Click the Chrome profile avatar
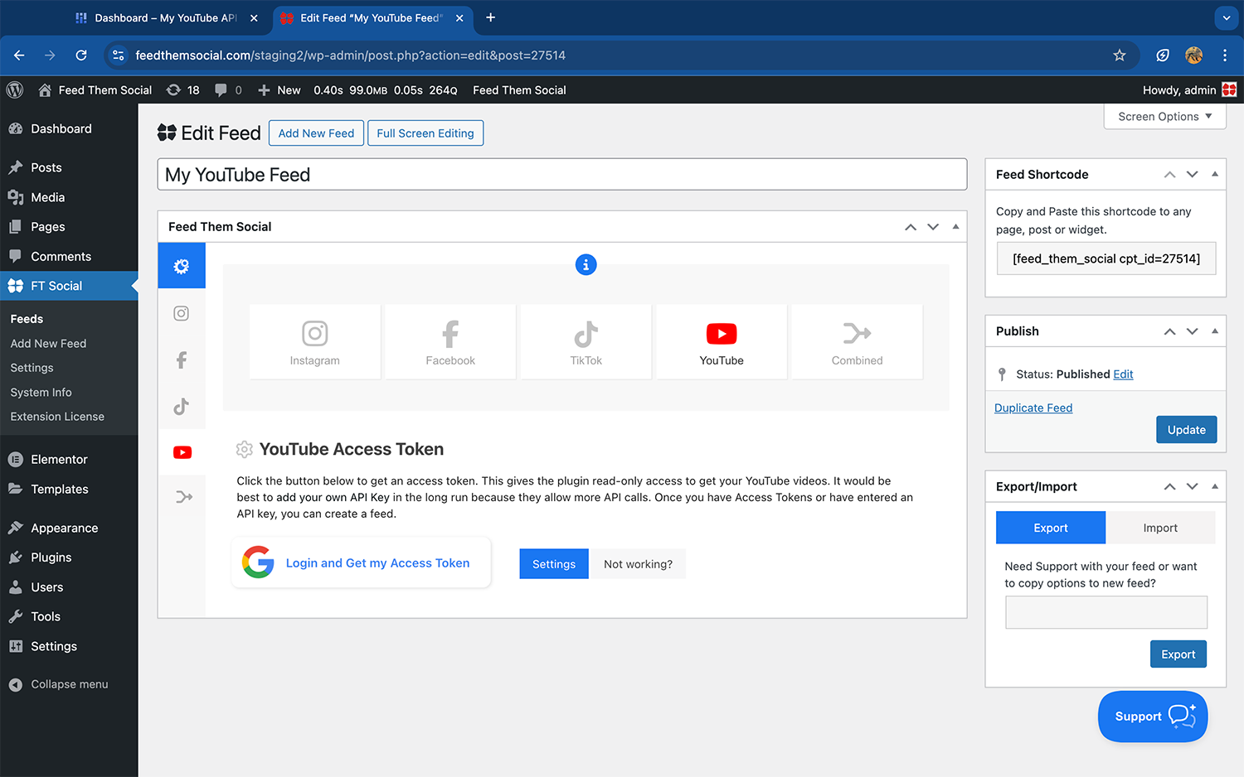This screenshot has height=777, width=1244. [x=1194, y=55]
